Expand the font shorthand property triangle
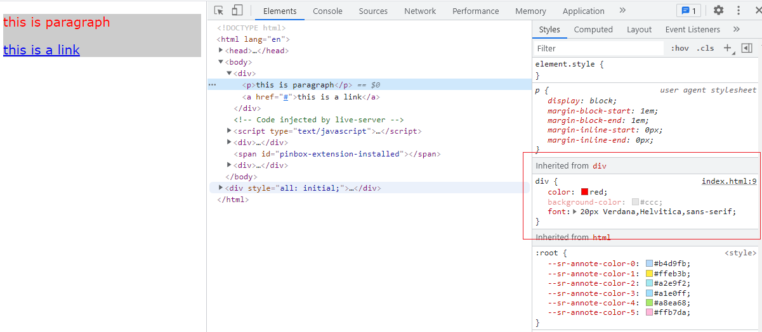This screenshot has height=332, width=762. point(575,212)
